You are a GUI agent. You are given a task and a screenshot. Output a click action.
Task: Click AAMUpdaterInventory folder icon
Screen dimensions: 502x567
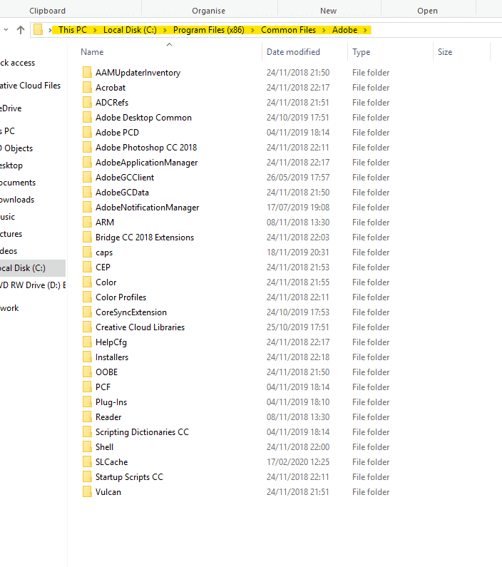point(87,72)
